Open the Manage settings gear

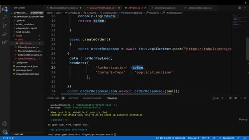(x=5, y=132)
